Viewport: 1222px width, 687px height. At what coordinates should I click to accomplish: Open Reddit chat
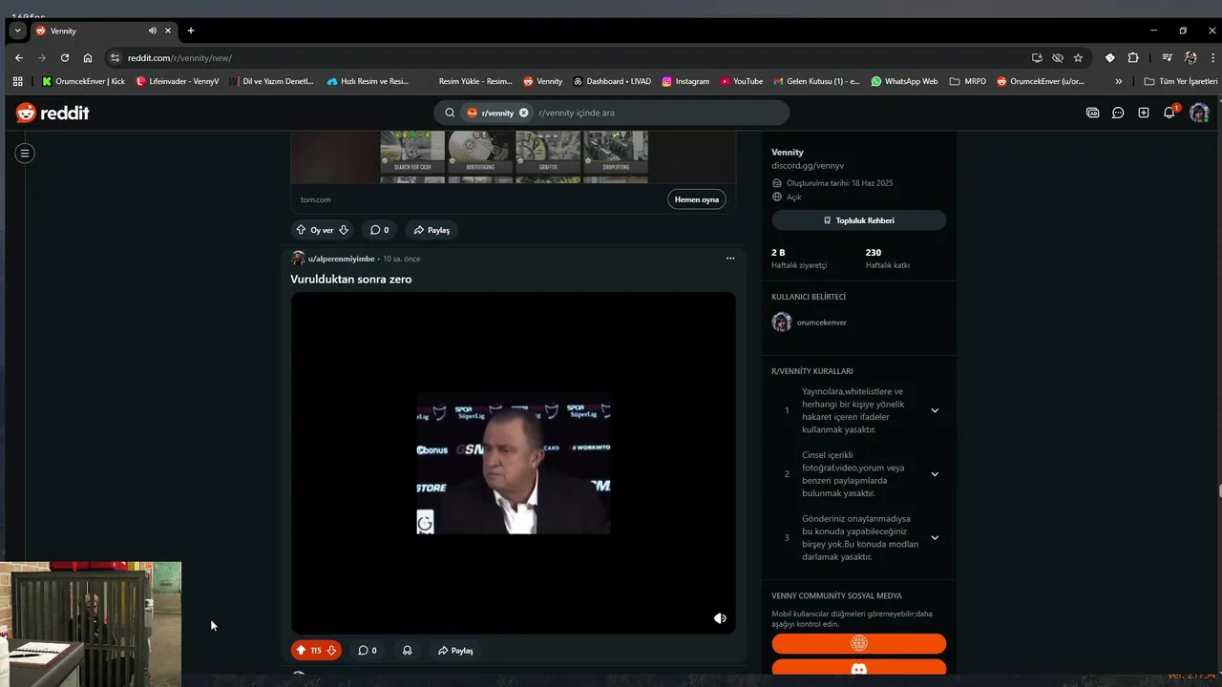click(1118, 113)
